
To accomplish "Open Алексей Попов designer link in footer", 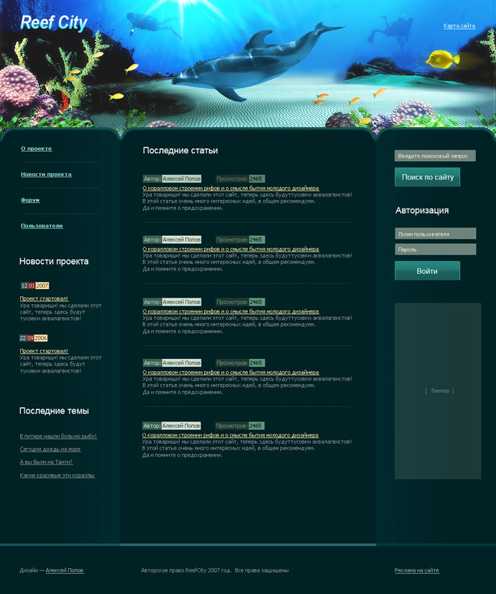I will coord(65,570).
